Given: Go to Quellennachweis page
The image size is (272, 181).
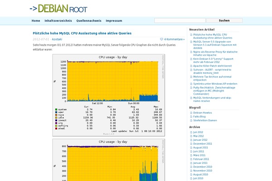Looking at the screenshot, I should tap(89, 21).
